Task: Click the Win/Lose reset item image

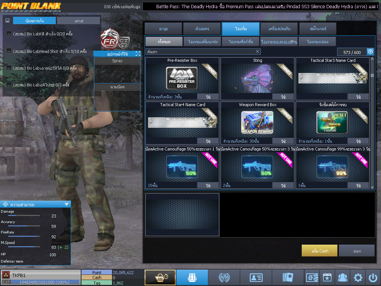Action: [332, 123]
